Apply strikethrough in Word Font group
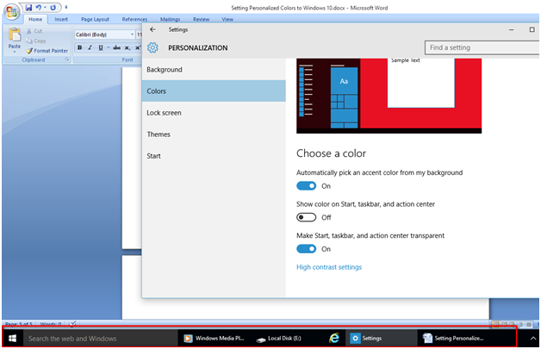This screenshot has height=349, width=541. 116,47
